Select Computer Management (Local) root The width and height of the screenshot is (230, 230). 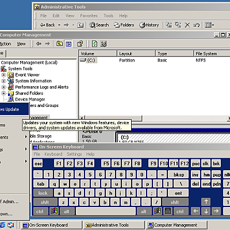29,63
